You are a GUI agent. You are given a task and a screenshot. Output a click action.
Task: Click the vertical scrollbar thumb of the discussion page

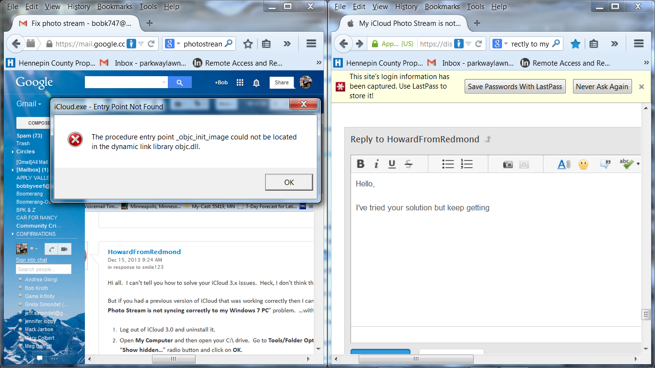pyautogui.click(x=646, y=315)
